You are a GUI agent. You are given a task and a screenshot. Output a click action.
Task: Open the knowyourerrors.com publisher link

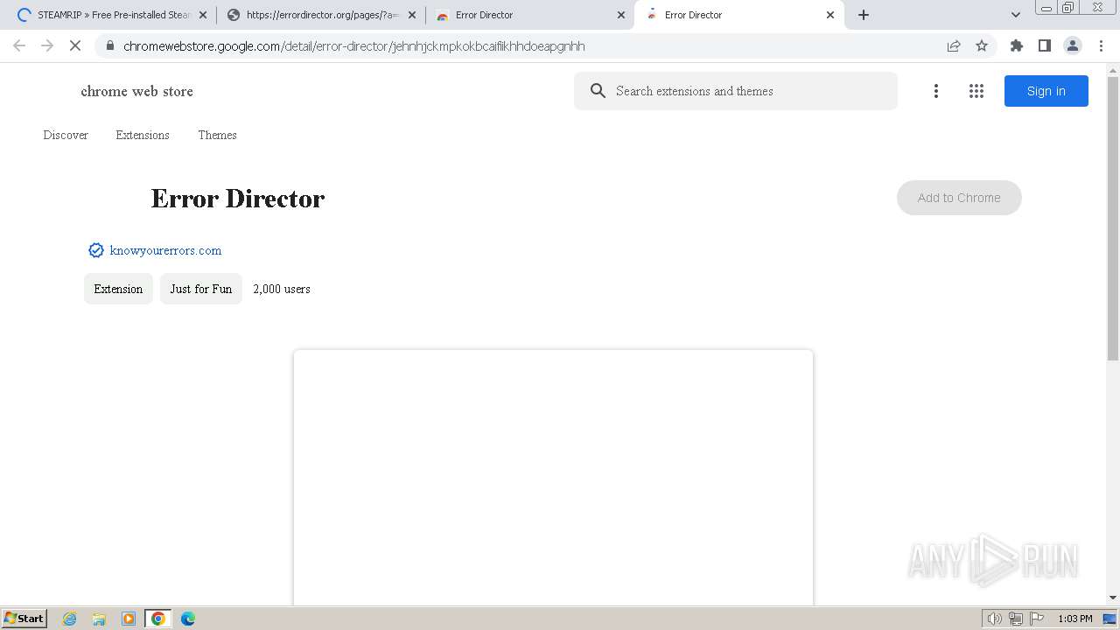(x=165, y=250)
